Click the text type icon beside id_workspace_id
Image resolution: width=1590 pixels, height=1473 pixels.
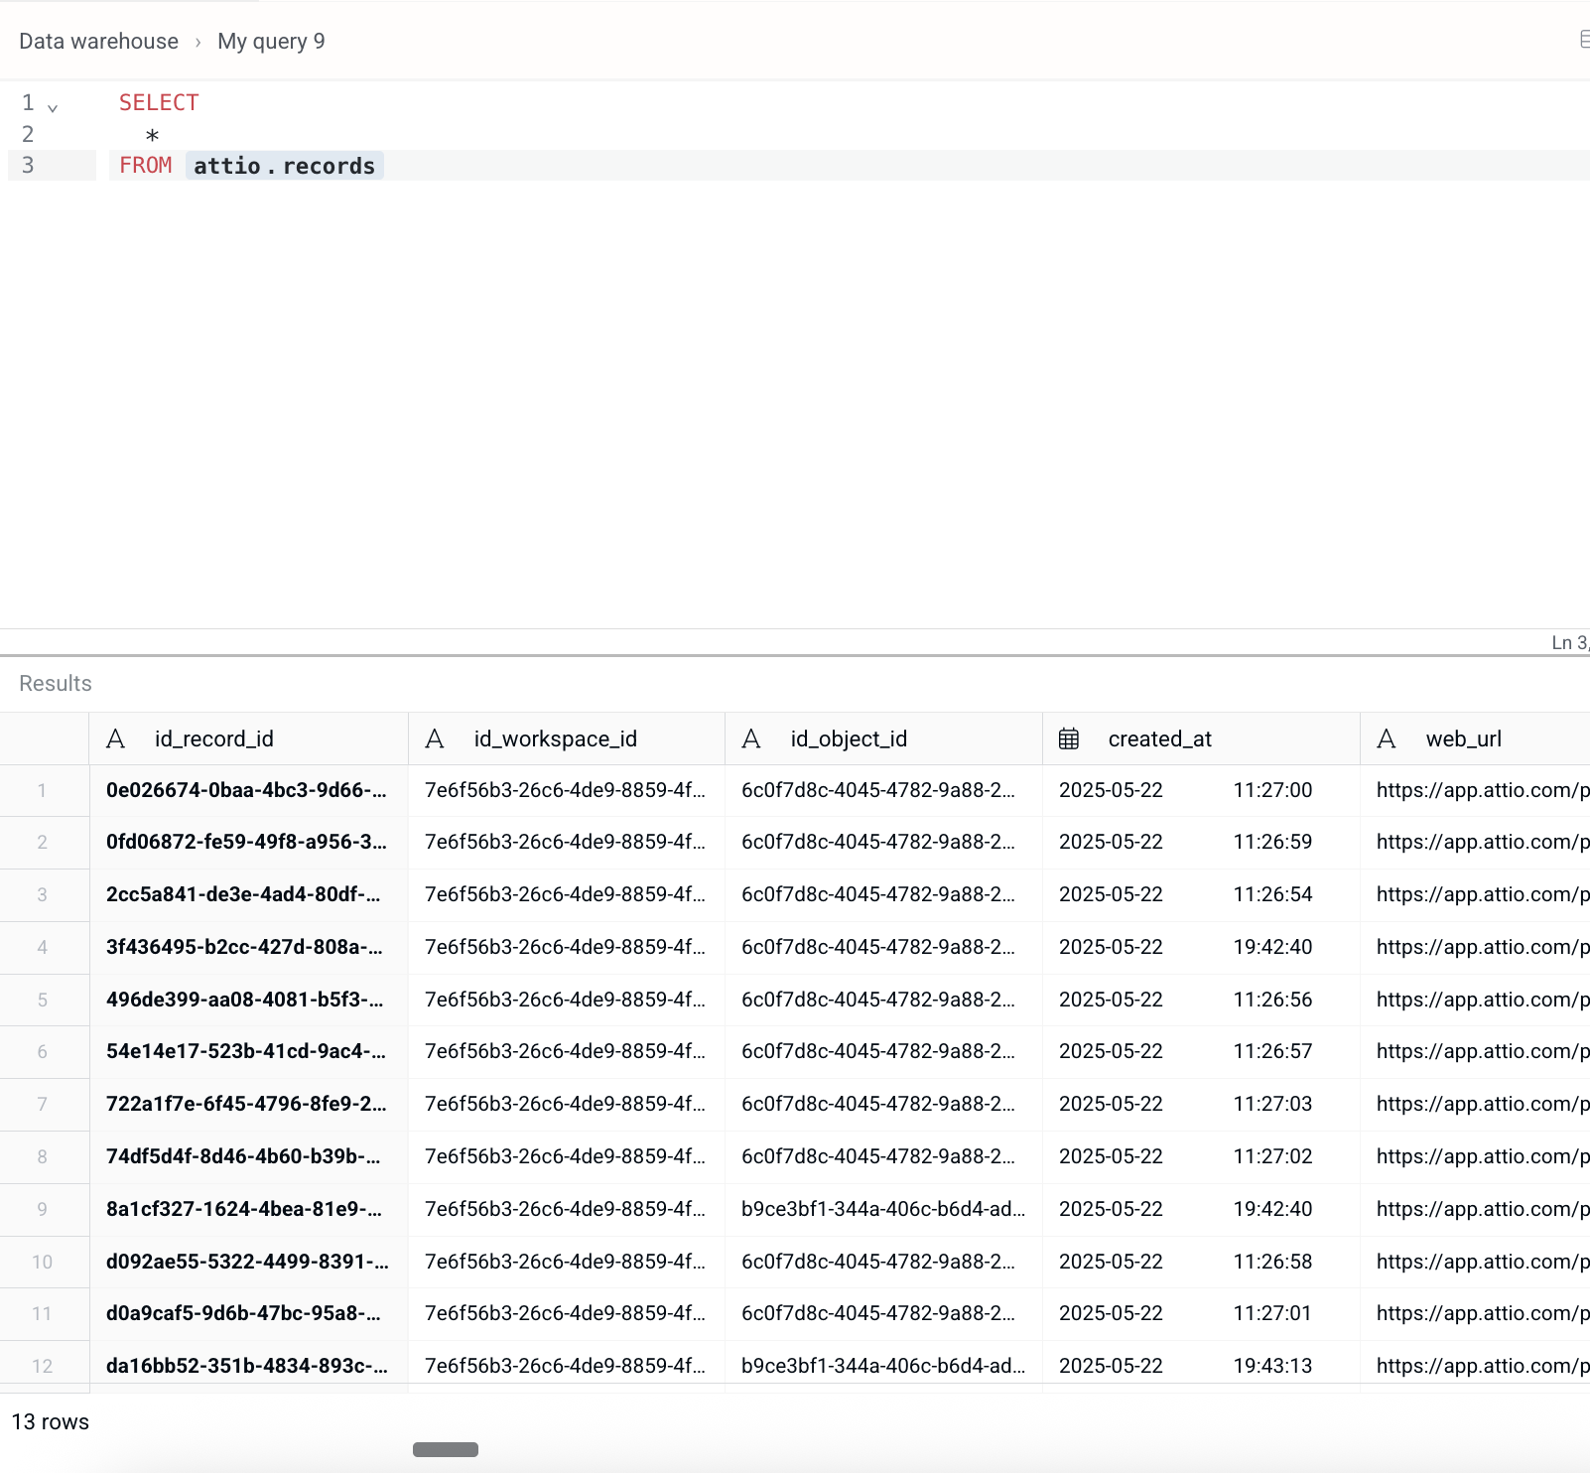tap(435, 738)
